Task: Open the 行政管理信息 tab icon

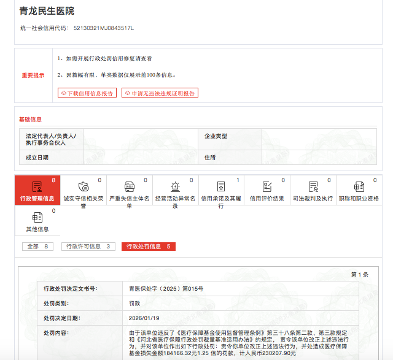Action: (x=37, y=186)
